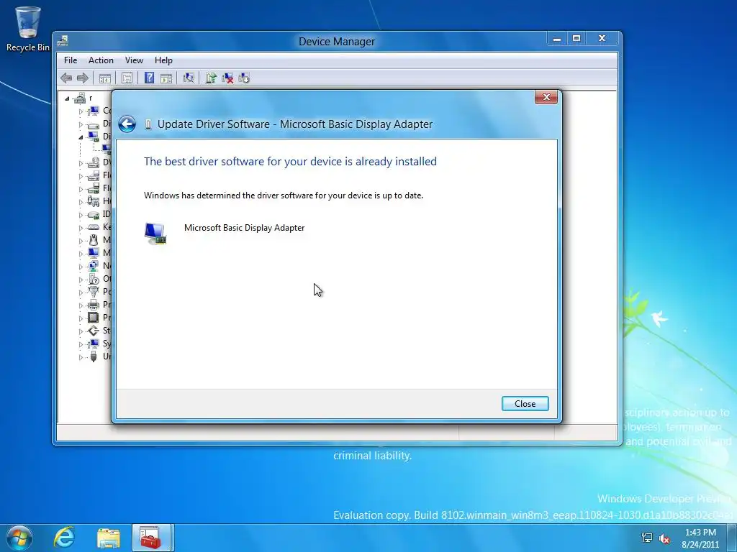737x552 pixels.
Task: Select the printer icon in device tree
Action: pos(94,305)
